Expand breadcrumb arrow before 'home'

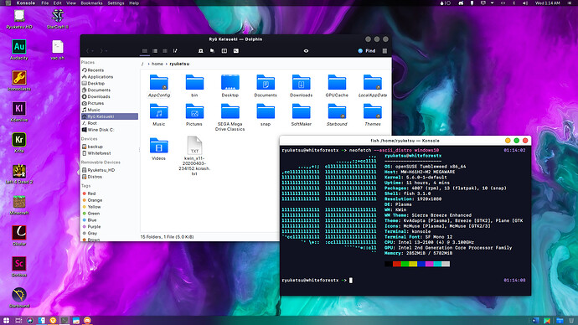pyautogui.click(x=148, y=64)
